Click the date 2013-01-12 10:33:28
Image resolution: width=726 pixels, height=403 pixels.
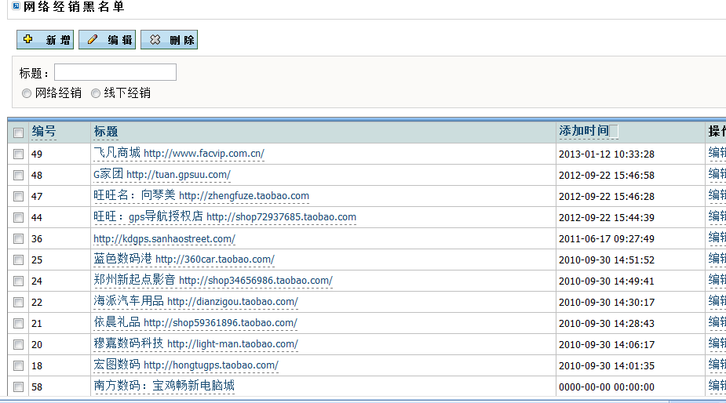pos(607,154)
